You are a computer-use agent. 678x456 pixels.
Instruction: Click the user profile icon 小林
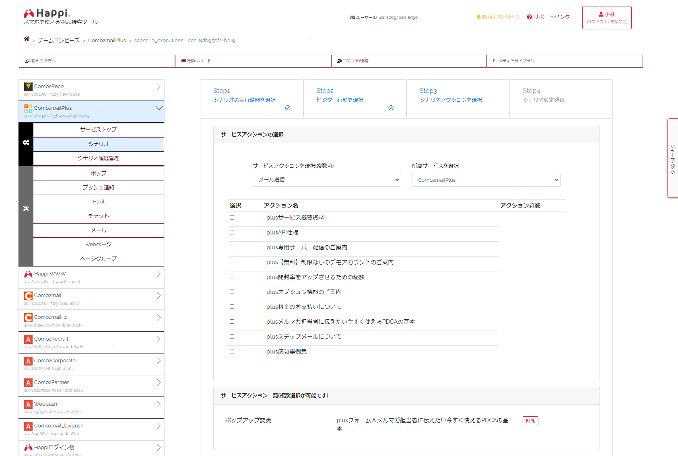601,14
